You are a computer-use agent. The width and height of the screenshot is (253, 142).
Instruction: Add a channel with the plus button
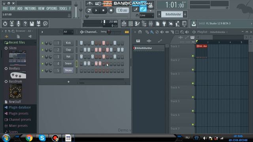click(68, 82)
